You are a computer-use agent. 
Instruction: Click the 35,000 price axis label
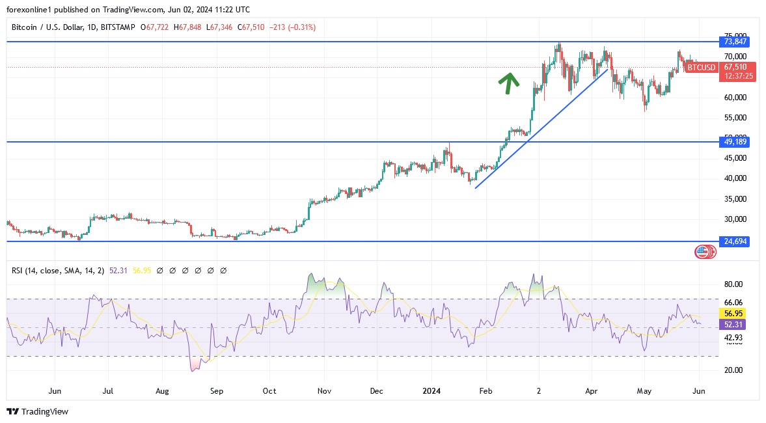735,198
